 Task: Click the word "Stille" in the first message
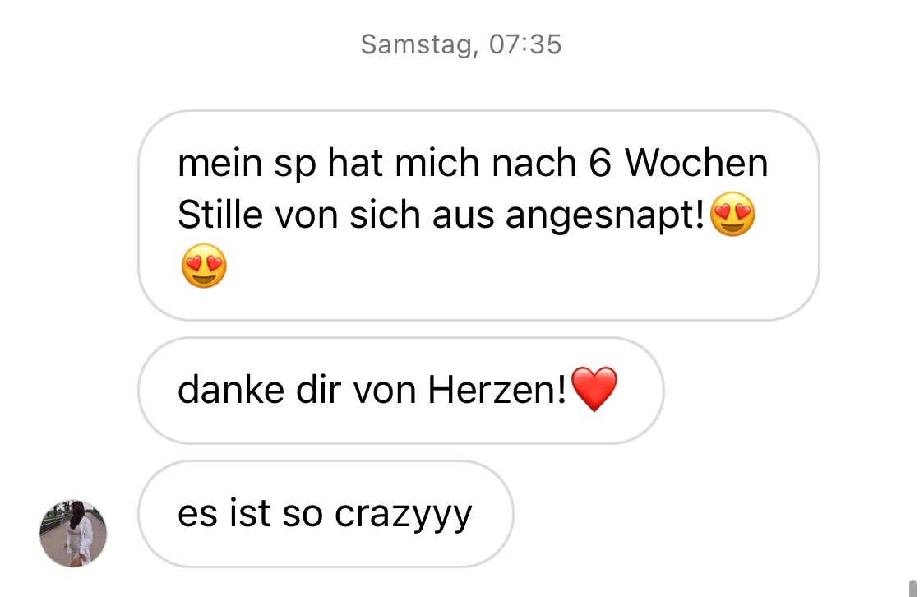point(219,214)
